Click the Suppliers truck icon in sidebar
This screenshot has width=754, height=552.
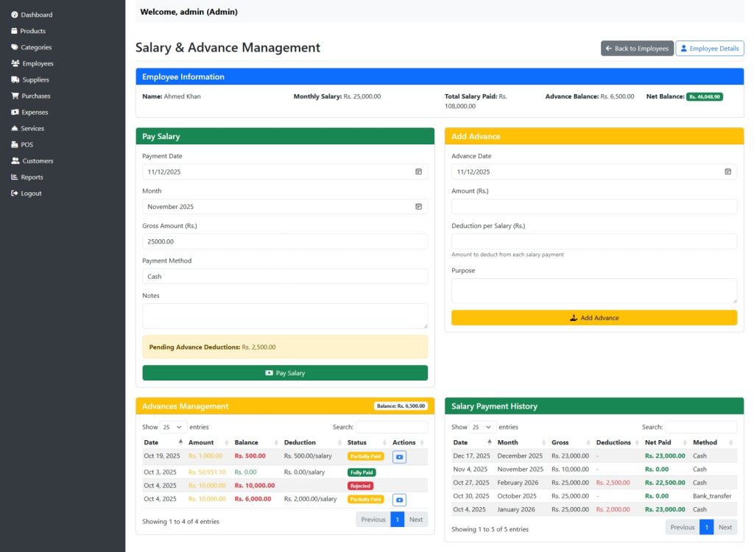point(15,79)
